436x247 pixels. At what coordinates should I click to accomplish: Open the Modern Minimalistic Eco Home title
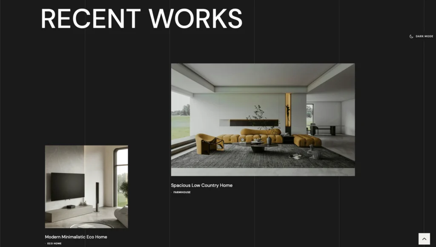76,237
